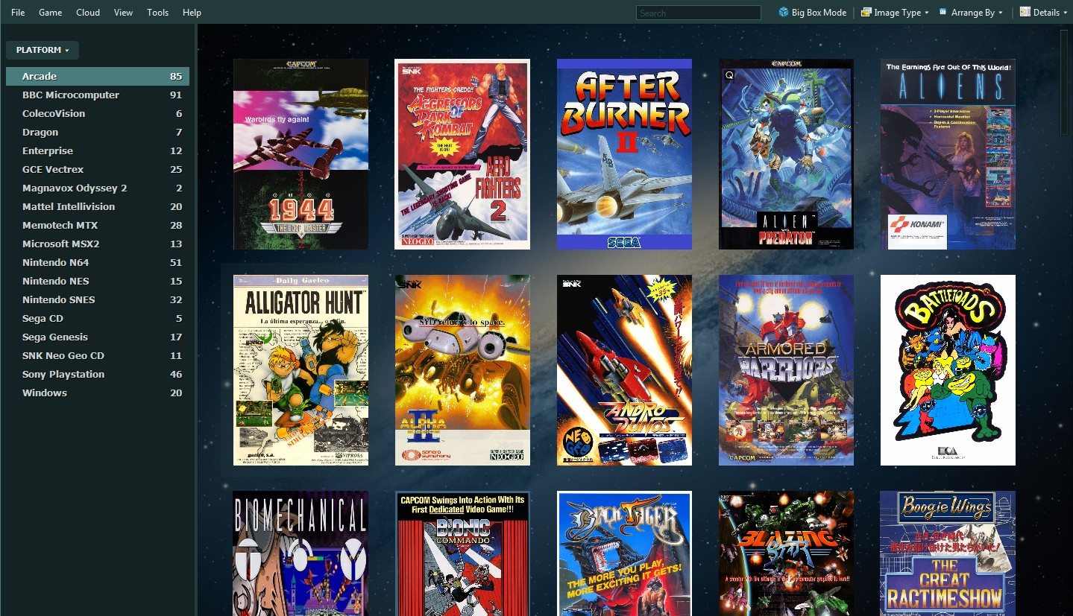Click the game list vertical scrollbar
This screenshot has width=1073, height=616.
pos(1063,82)
